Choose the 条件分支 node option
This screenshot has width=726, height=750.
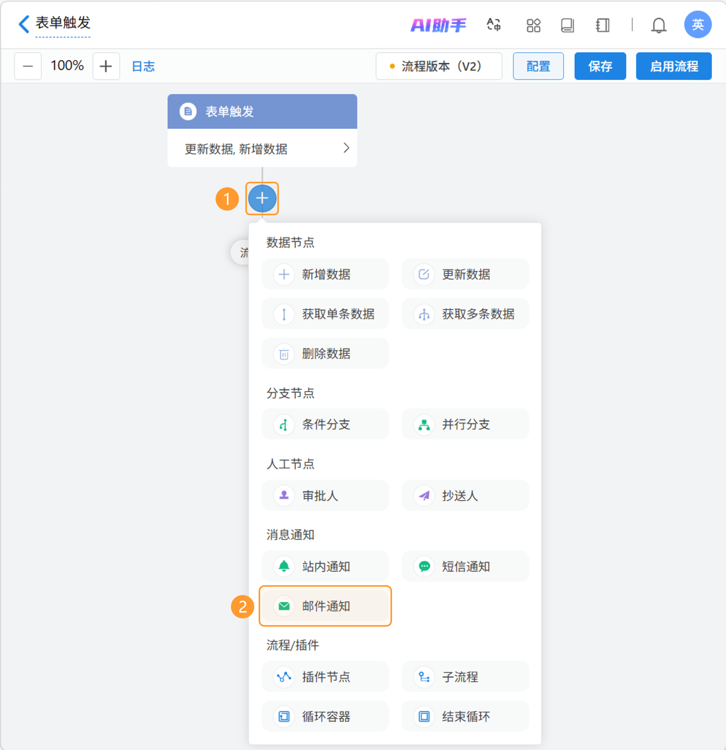point(325,424)
